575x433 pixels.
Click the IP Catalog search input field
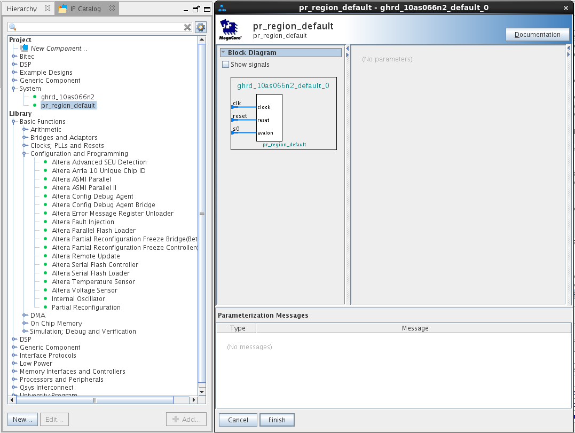(100, 27)
